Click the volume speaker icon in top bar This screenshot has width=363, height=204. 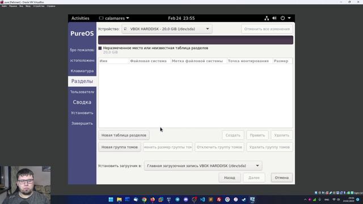pos(275,18)
